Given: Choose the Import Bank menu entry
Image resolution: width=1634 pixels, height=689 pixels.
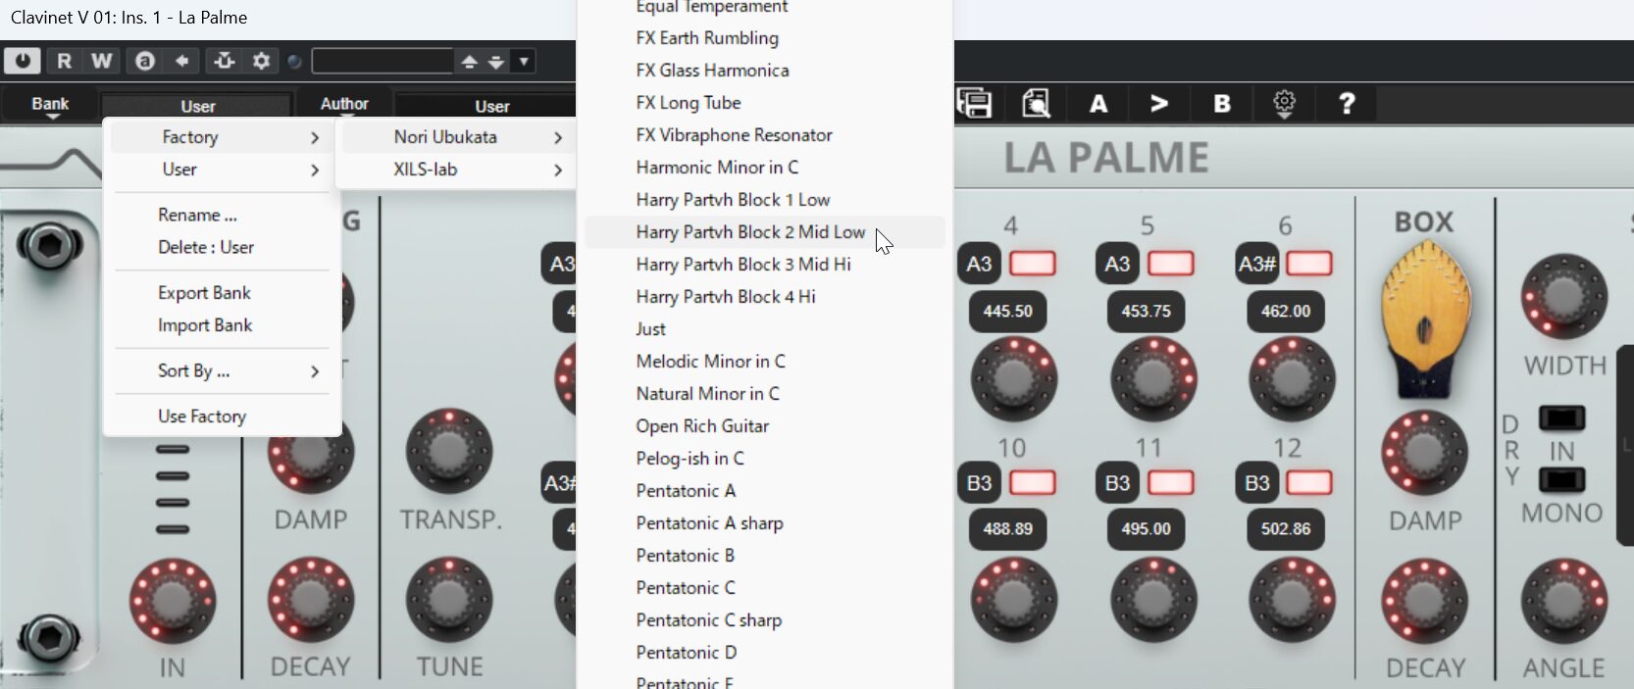Looking at the screenshot, I should coord(205,325).
